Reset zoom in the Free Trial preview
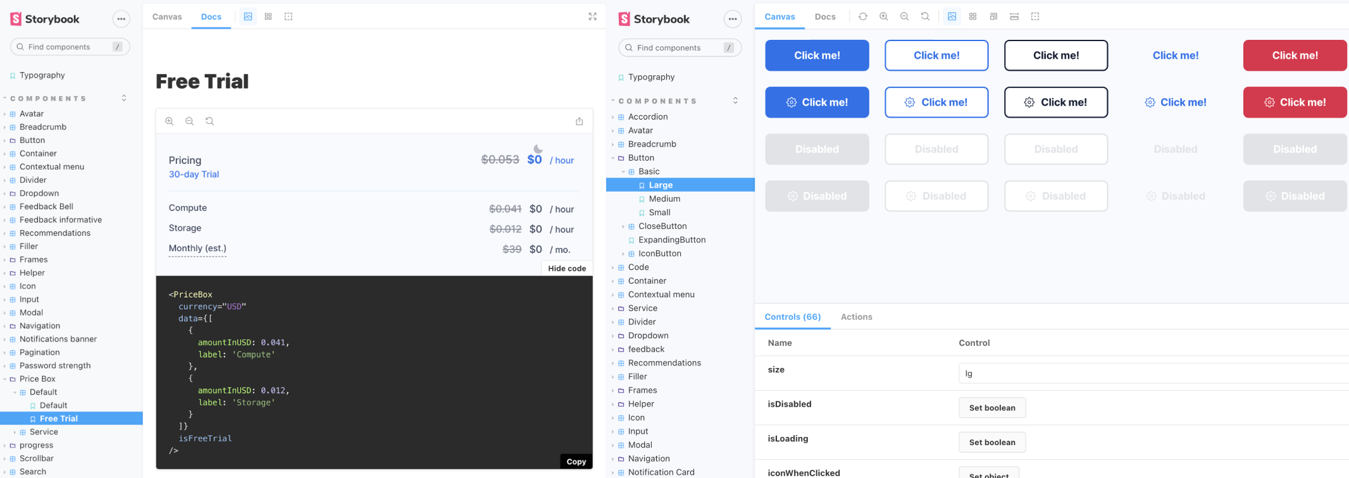Screen dimensions: 1349x478 point(209,121)
